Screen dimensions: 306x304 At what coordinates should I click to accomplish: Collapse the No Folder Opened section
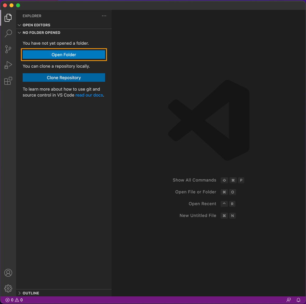(41, 33)
